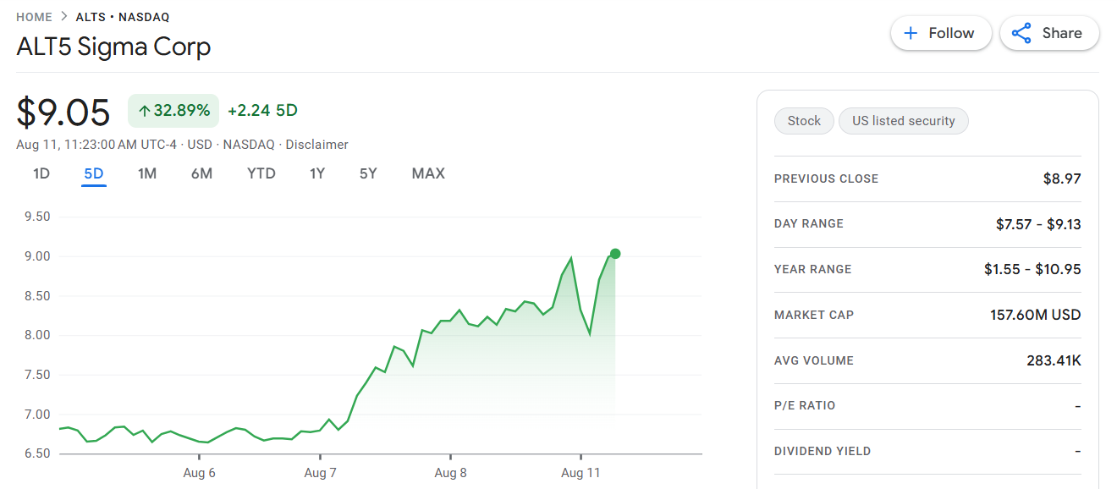Click the breadcrumb chevron separator
Screen dimensions: 1117x489
(x=64, y=17)
